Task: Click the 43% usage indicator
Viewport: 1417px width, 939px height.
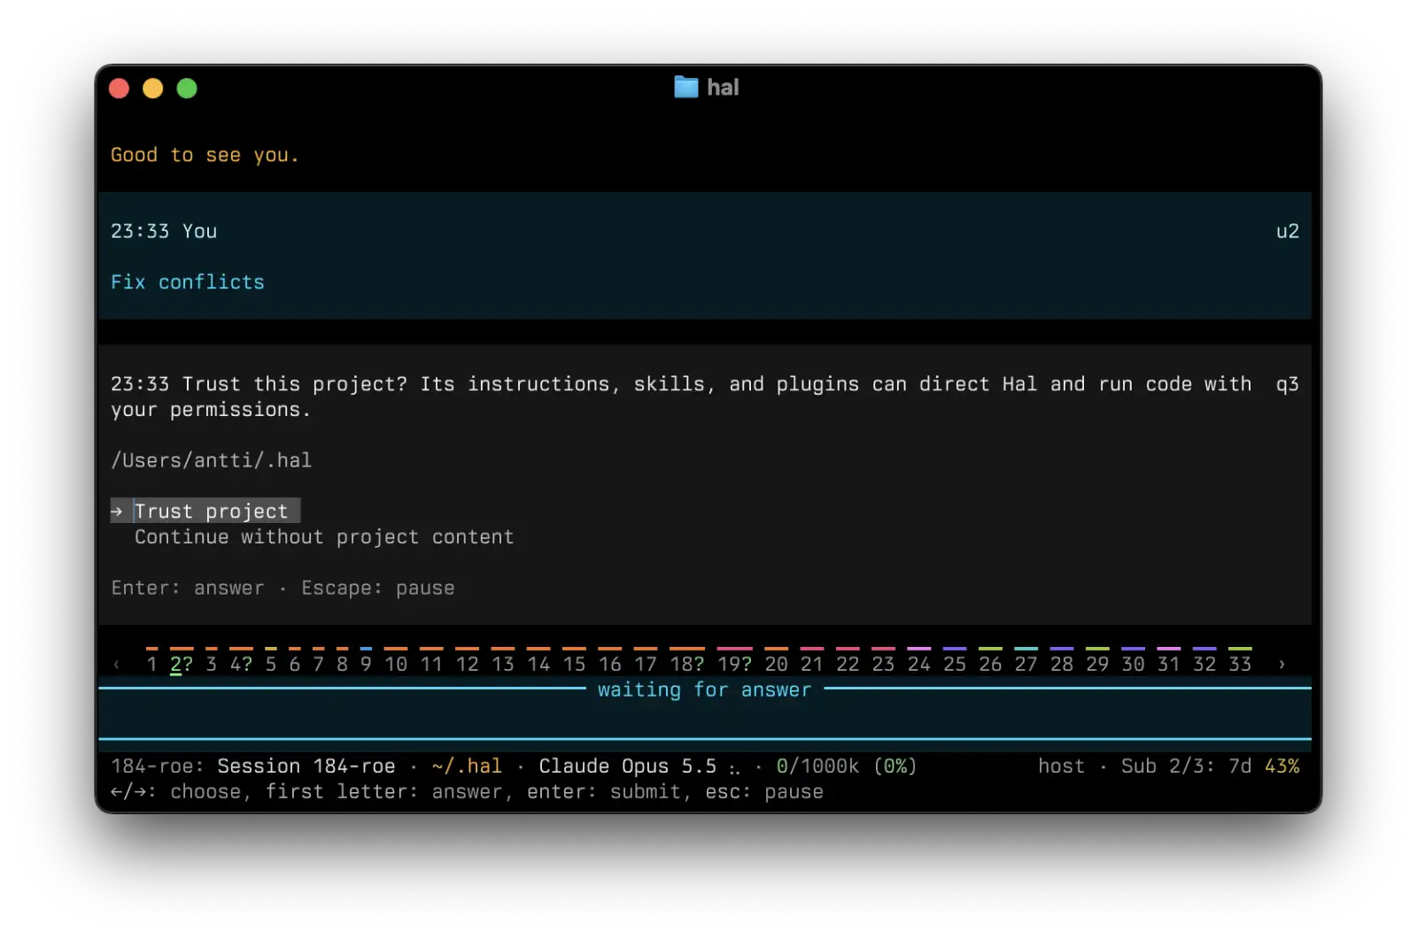Action: [x=1281, y=766]
